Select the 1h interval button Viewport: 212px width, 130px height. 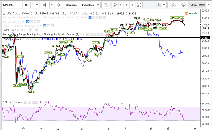[26, 5]
